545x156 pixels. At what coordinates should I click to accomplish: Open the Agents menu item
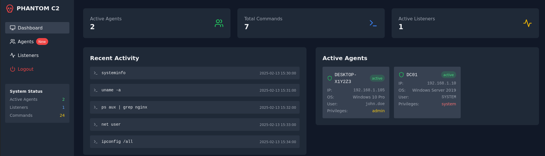pos(37,42)
